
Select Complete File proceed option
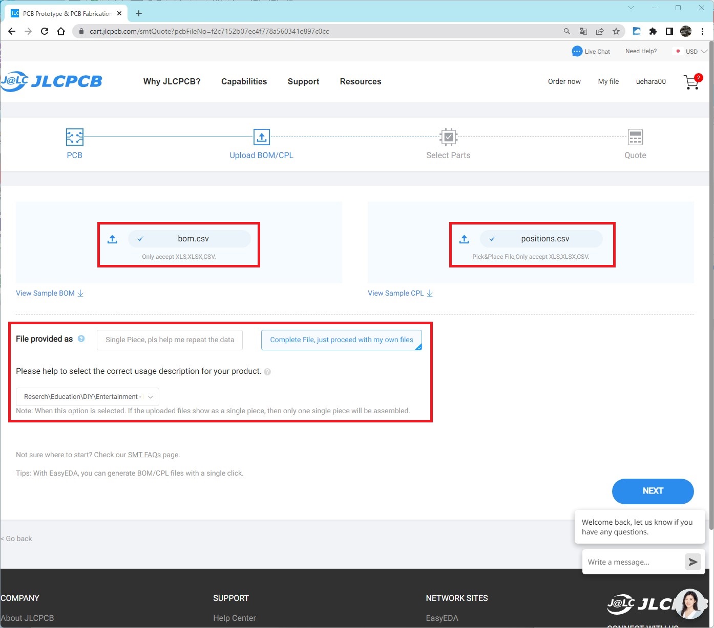coord(341,340)
